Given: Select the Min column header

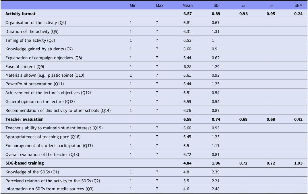Looking at the screenshot, I should pyautogui.click(x=133, y=5).
